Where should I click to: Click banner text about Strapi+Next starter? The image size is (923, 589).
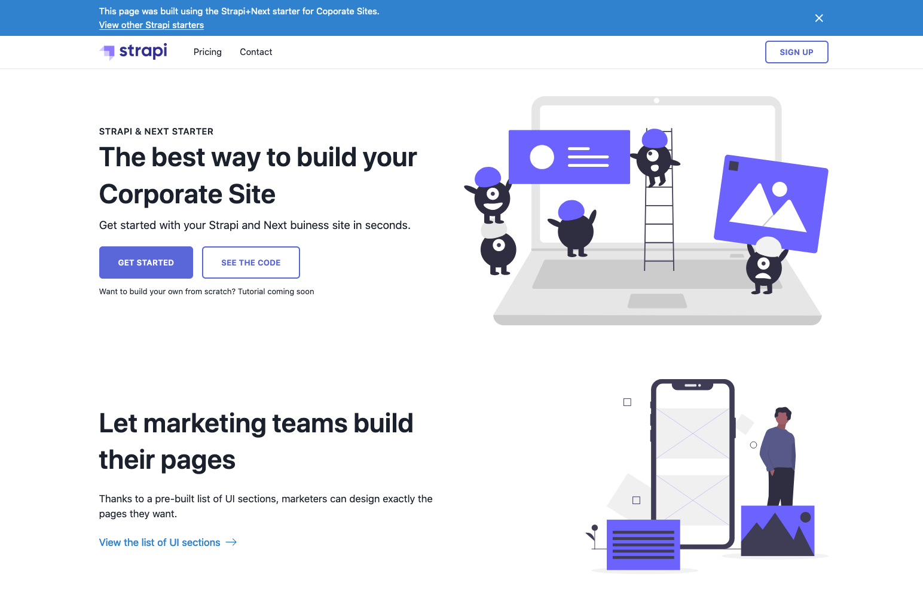coord(239,11)
